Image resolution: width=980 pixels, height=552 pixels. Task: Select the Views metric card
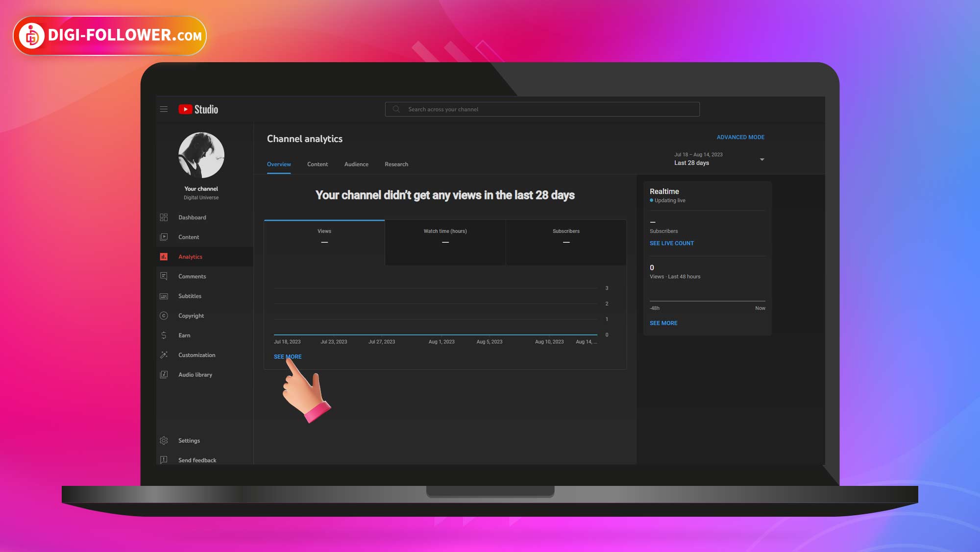click(324, 243)
